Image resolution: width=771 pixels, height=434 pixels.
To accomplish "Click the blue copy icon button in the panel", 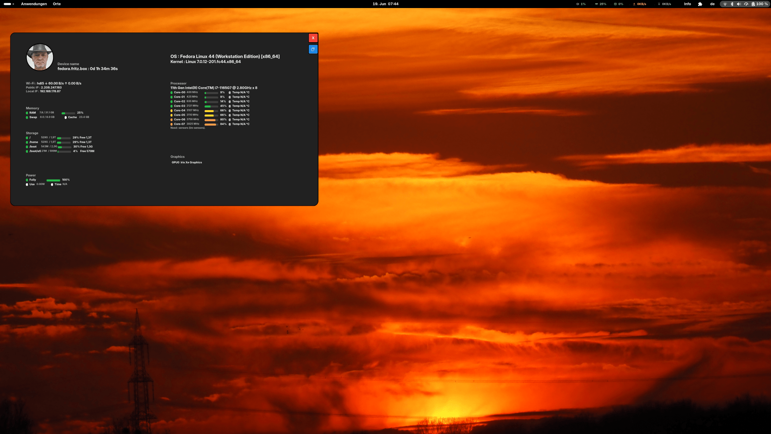I will click(x=313, y=49).
